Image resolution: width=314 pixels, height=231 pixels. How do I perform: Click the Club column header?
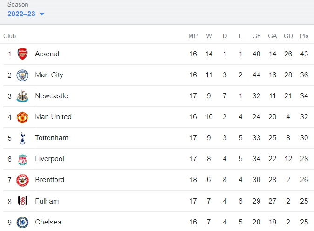click(x=9, y=36)
